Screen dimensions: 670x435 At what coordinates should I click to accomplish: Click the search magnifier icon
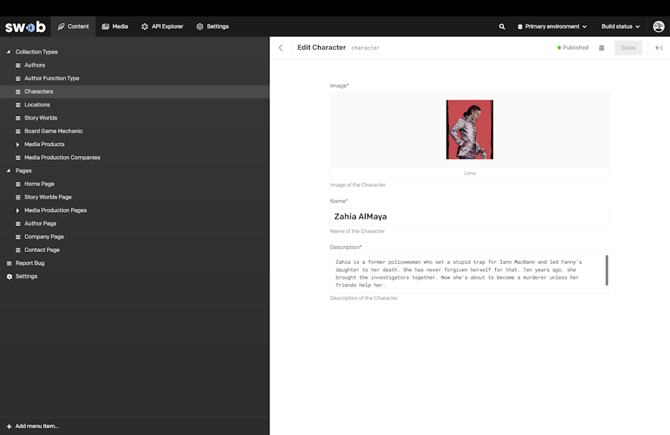click(502, 27)
